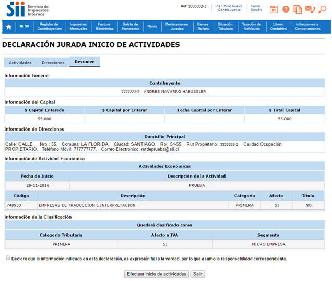Click the orange help question mark icon
This screenshot has width=332, height=281.
click(x=286, y=9)
